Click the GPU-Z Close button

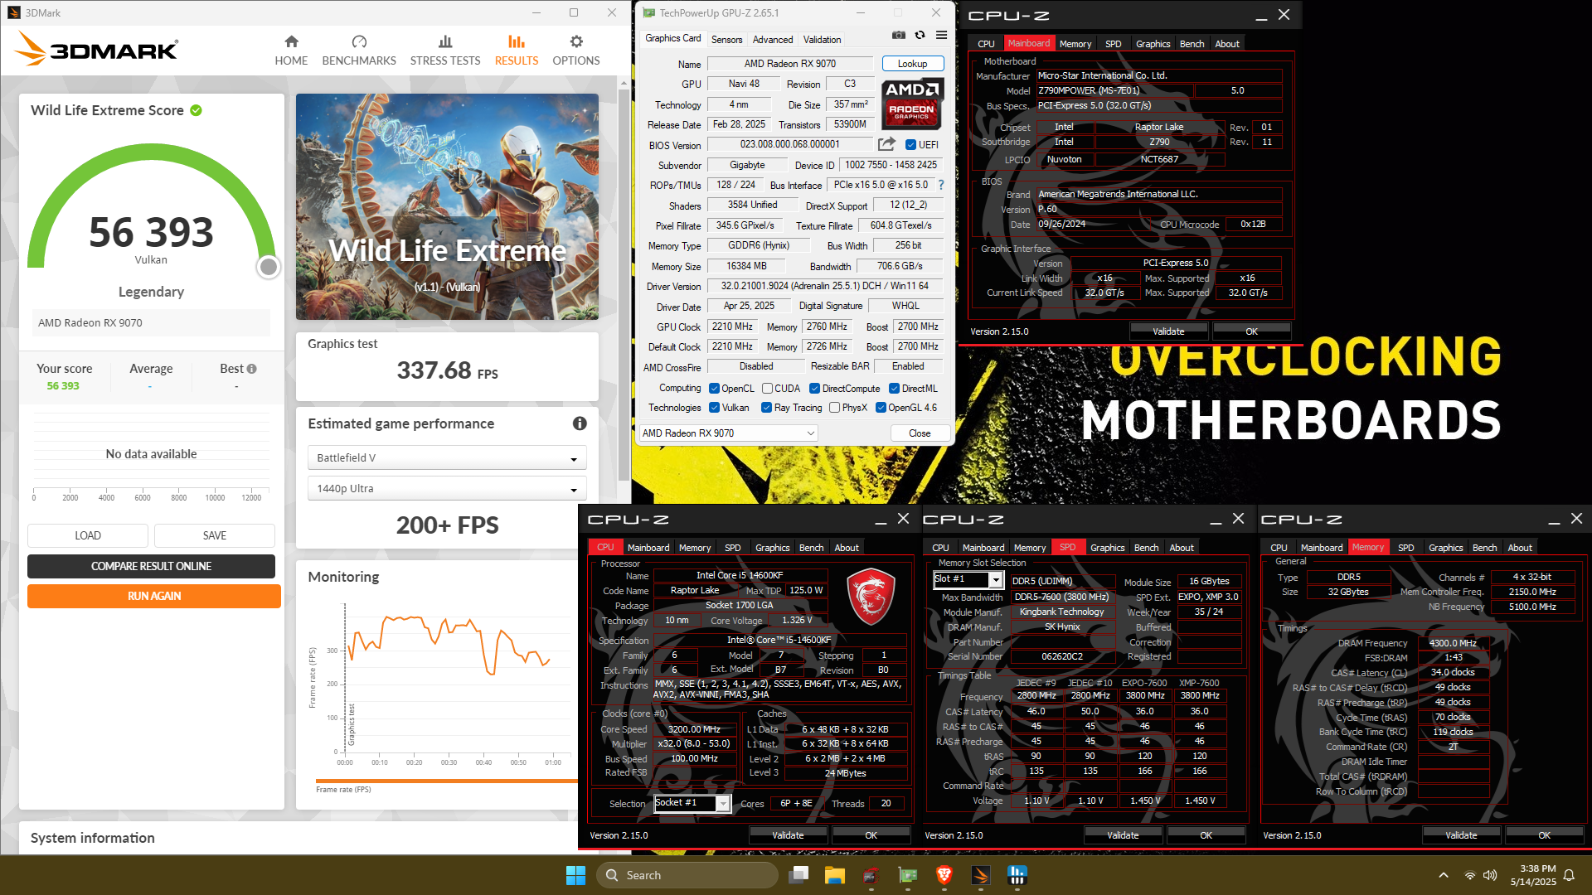click(920, 433)
